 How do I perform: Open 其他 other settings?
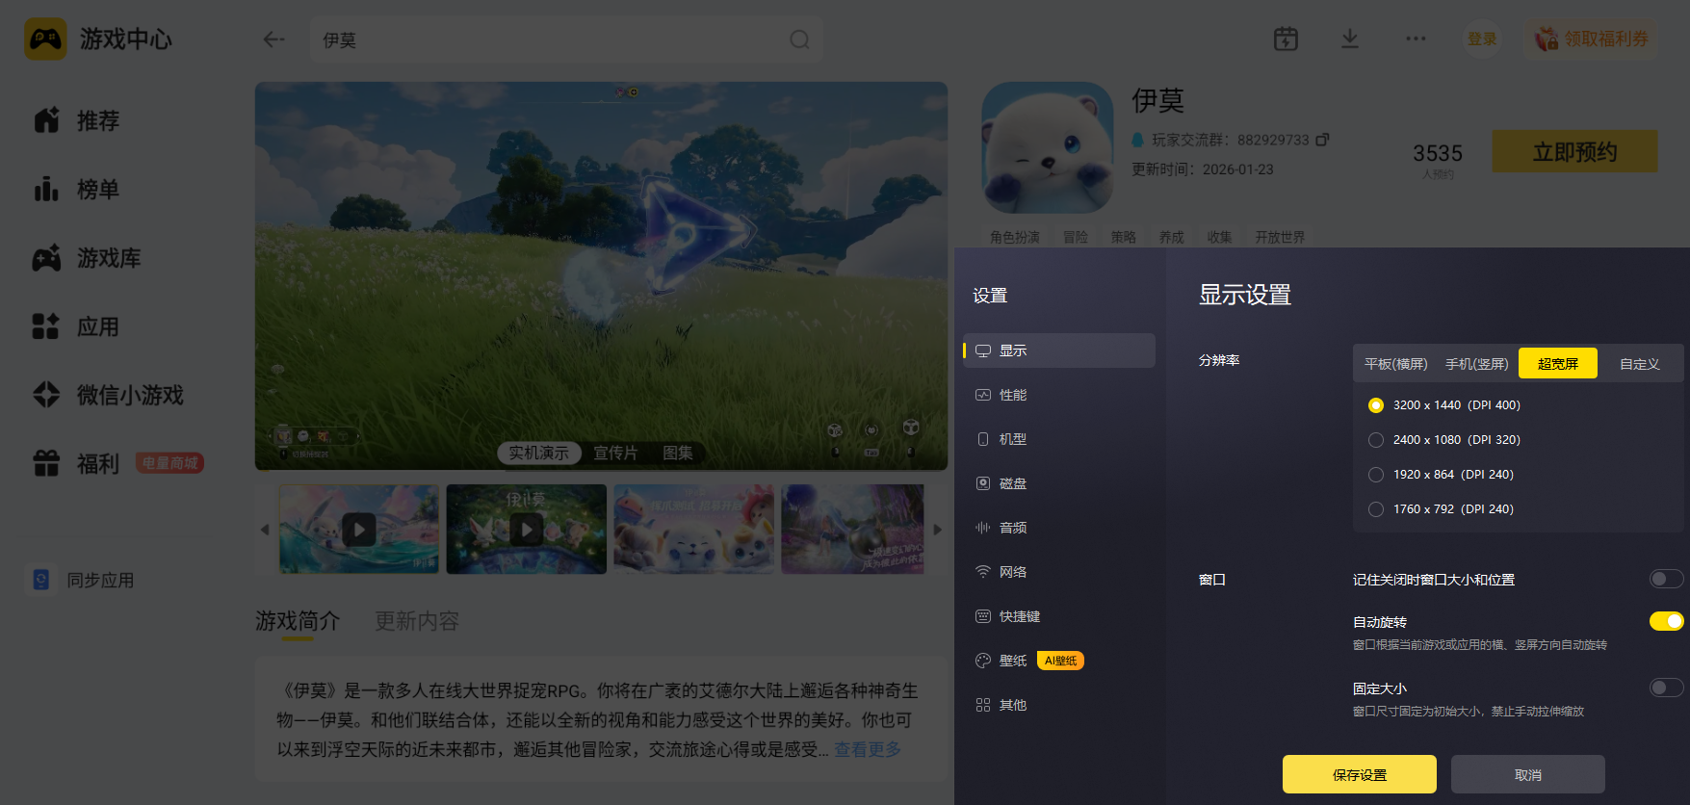click(x=1059, y=705)
